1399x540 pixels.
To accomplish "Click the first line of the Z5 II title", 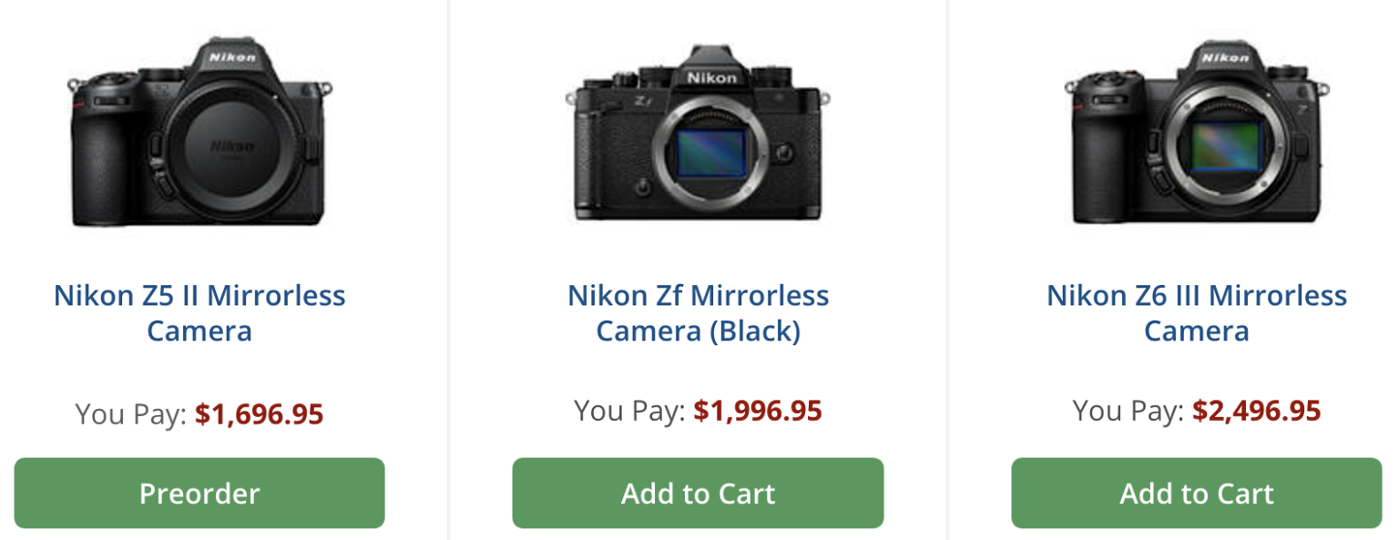I will coord(199,295).
